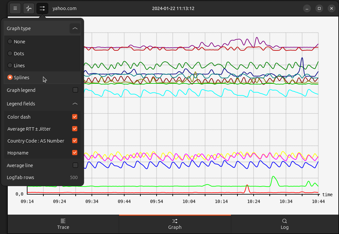This screenshot has width=339, height=234.
Task: Collapse the Graph type section
Action: [x=75, y=28]
